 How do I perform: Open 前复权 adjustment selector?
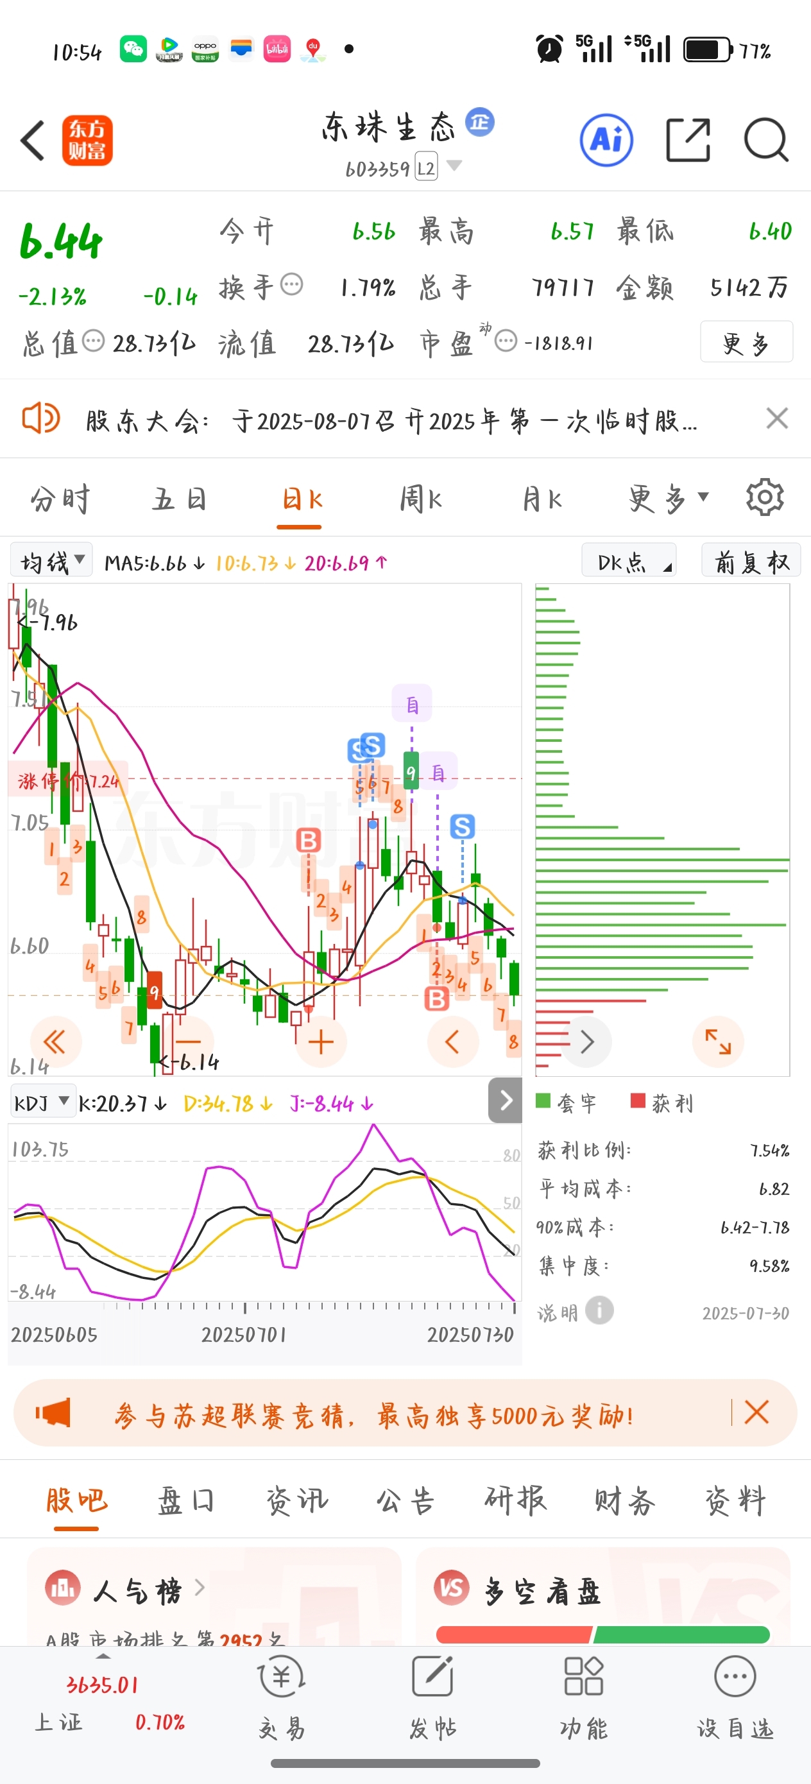[x=751, y=560]
